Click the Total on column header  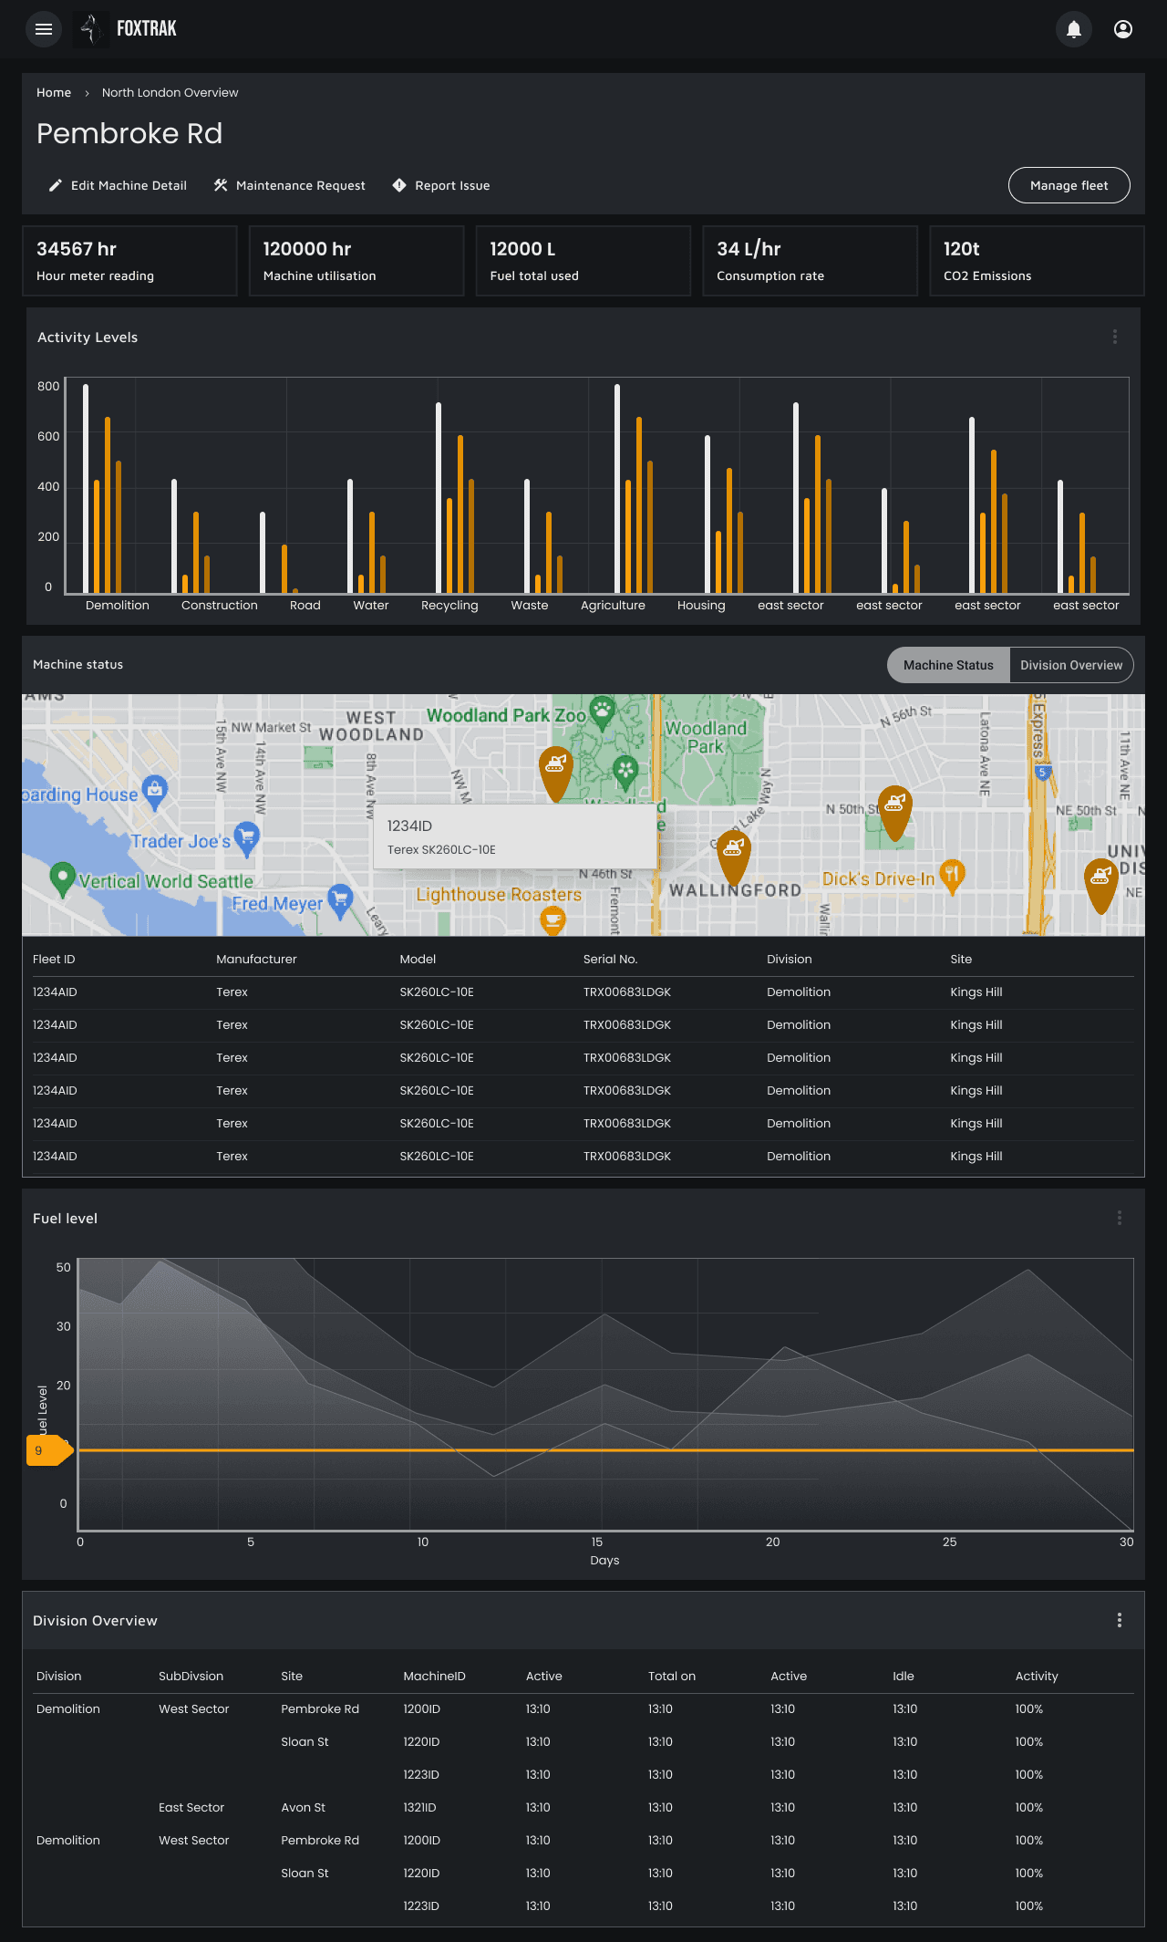tap(672, 1676)
